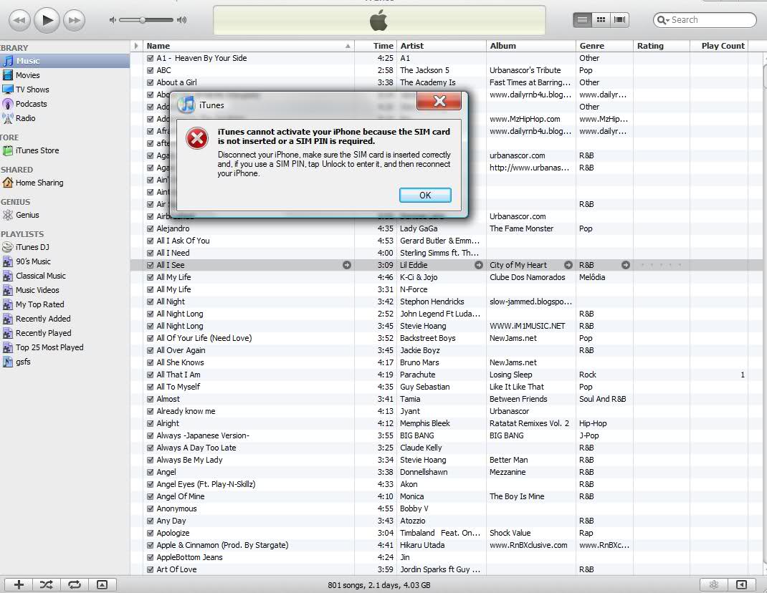Uncheck the song Art Of Love

(x=150, y=569)
